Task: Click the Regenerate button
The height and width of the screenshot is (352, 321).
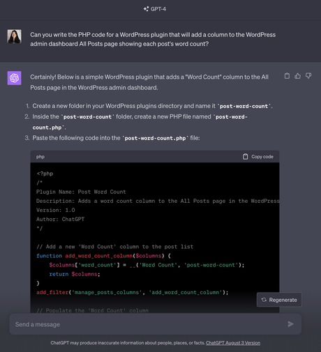Action: (279, 300)
